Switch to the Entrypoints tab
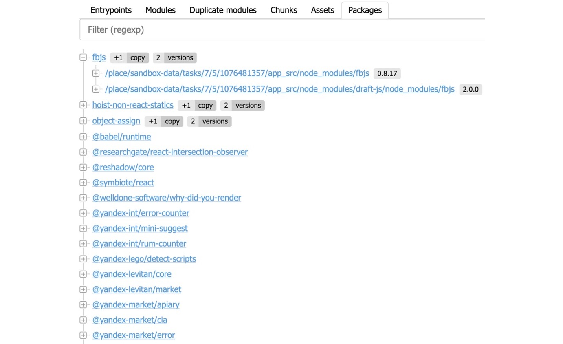The image size is (563, 344). point(112,10)
